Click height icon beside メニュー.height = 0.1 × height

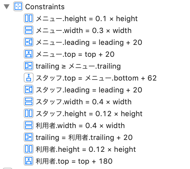29,18
